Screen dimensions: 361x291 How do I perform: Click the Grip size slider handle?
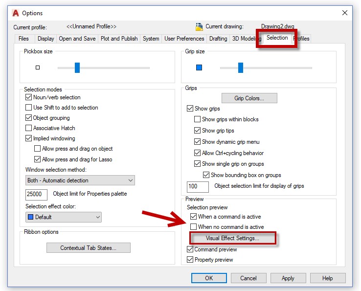(241, 67)
